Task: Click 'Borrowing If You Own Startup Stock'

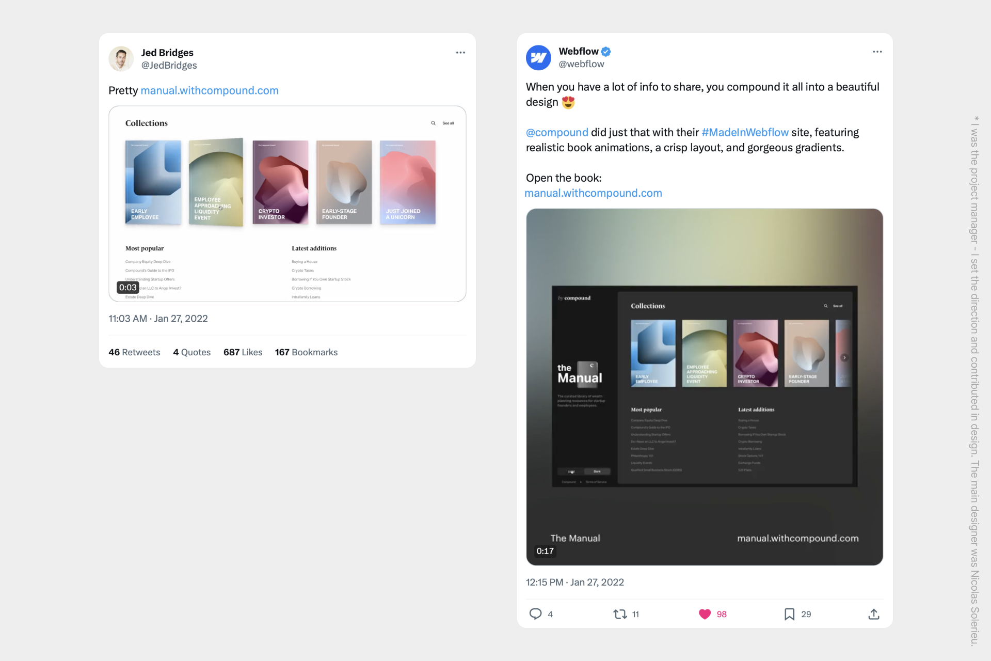Action: 321,279
